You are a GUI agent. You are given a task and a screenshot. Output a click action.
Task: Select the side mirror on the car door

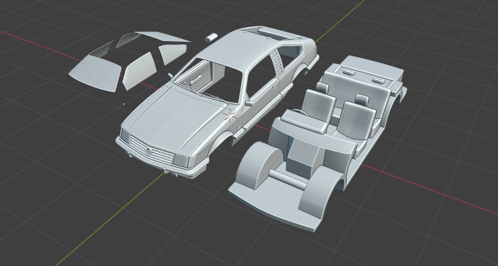coord(249,103)
